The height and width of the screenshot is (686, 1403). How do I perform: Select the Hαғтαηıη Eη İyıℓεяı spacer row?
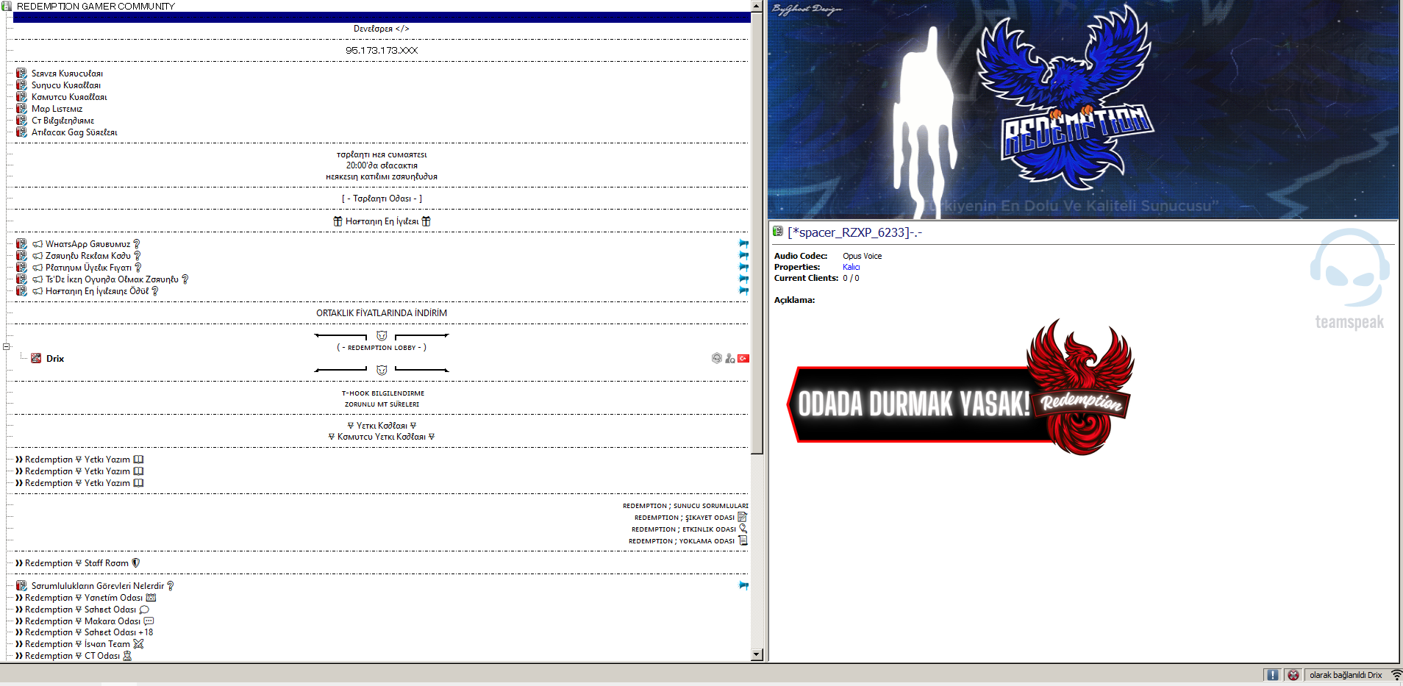pyautogui.click(x=382, y=221)
